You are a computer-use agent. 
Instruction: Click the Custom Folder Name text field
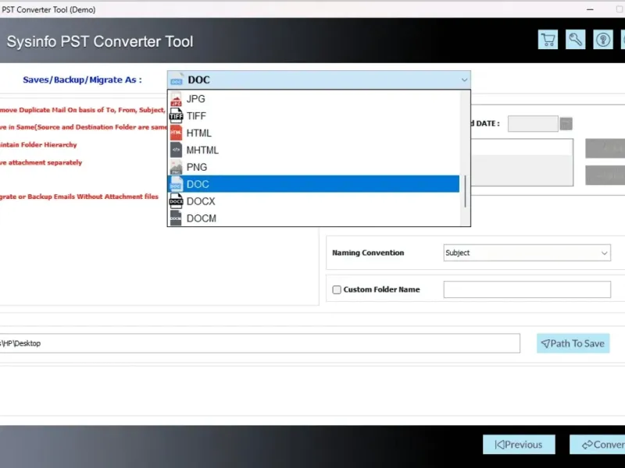(x=527, y=289)
